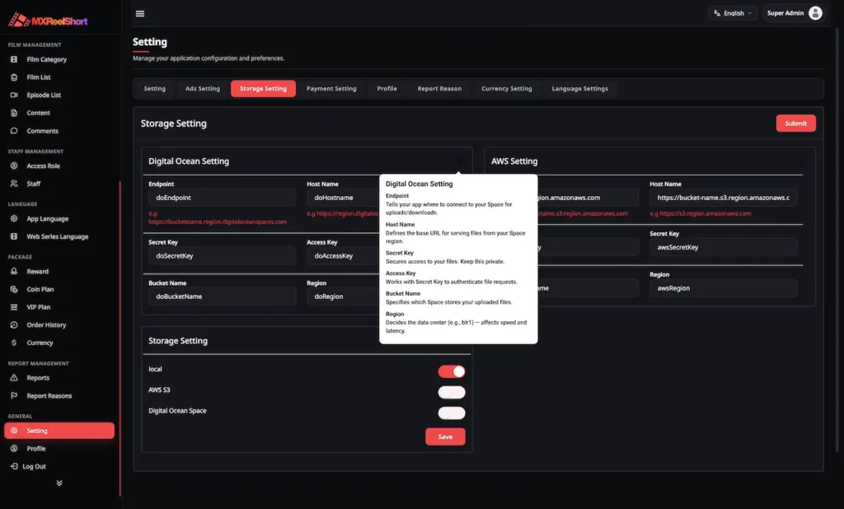Click the Submit button
Screen dimensions: 844x509
(x=795, y=124)
